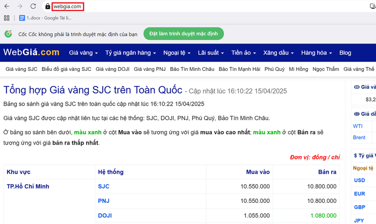Open the USD exchange rate link
This screenshot has width=376, height=224.
pyautogui.click(x=360, y=180)
